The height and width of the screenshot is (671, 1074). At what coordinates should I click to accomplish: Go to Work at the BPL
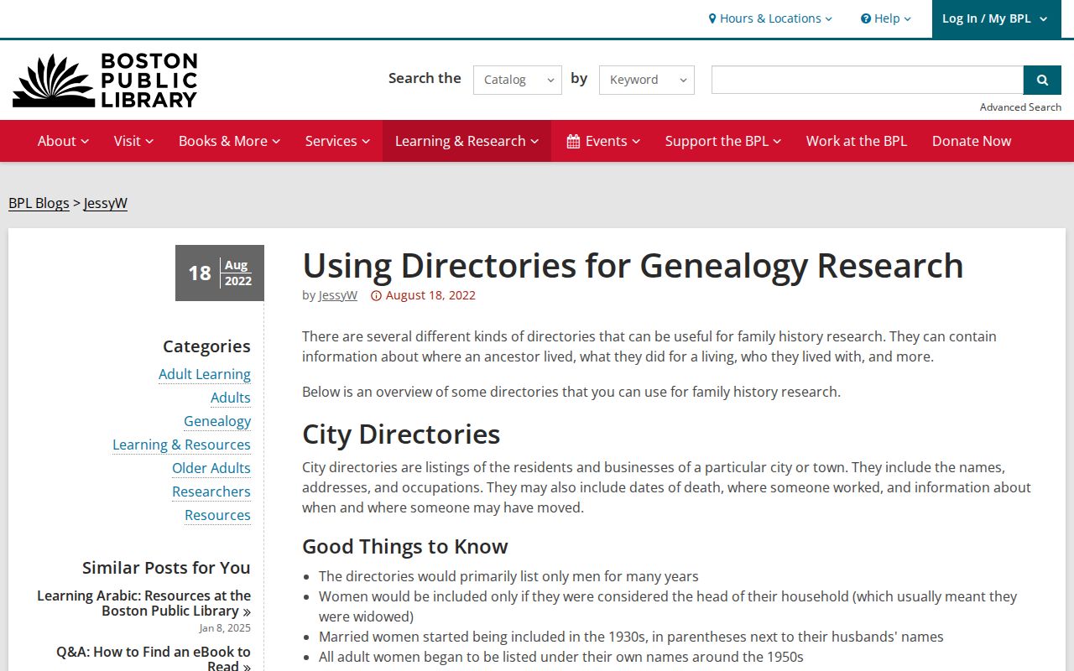coord(857,141)
